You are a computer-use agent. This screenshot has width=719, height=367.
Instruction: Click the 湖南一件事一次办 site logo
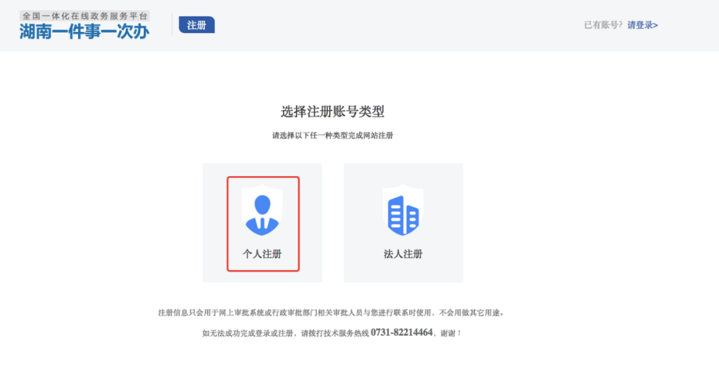pyautogui.click(x=85, y=32)
